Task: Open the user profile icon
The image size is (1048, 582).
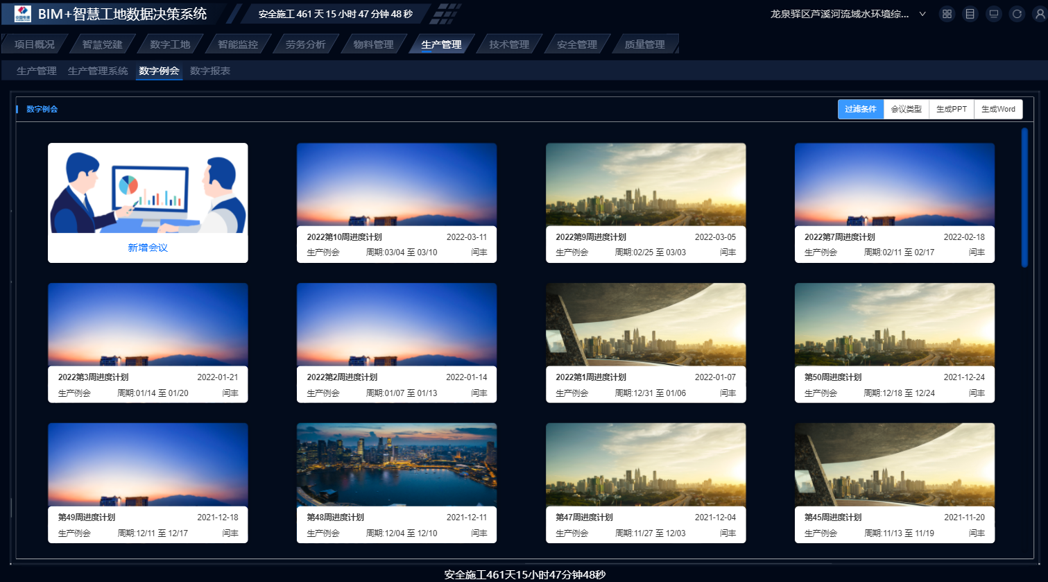Action: coord(1040,14)
